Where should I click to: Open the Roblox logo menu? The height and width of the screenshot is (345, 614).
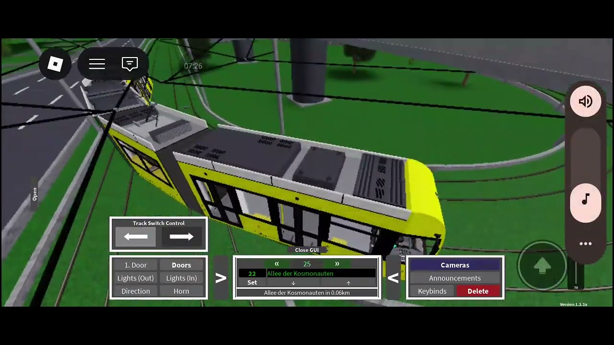(55, 64)
